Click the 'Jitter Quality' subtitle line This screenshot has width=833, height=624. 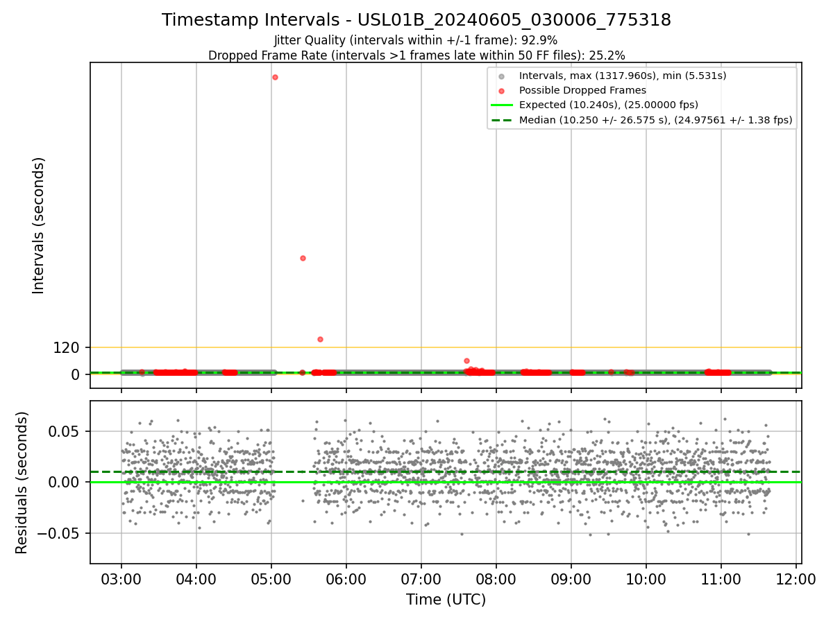(416, 40)
